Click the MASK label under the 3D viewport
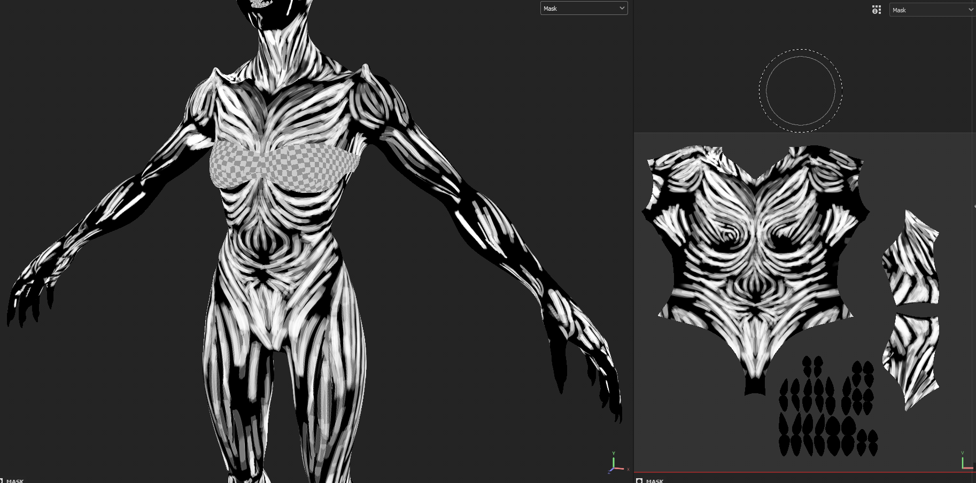This screenshot has height=483, width=976. [15, 480]
